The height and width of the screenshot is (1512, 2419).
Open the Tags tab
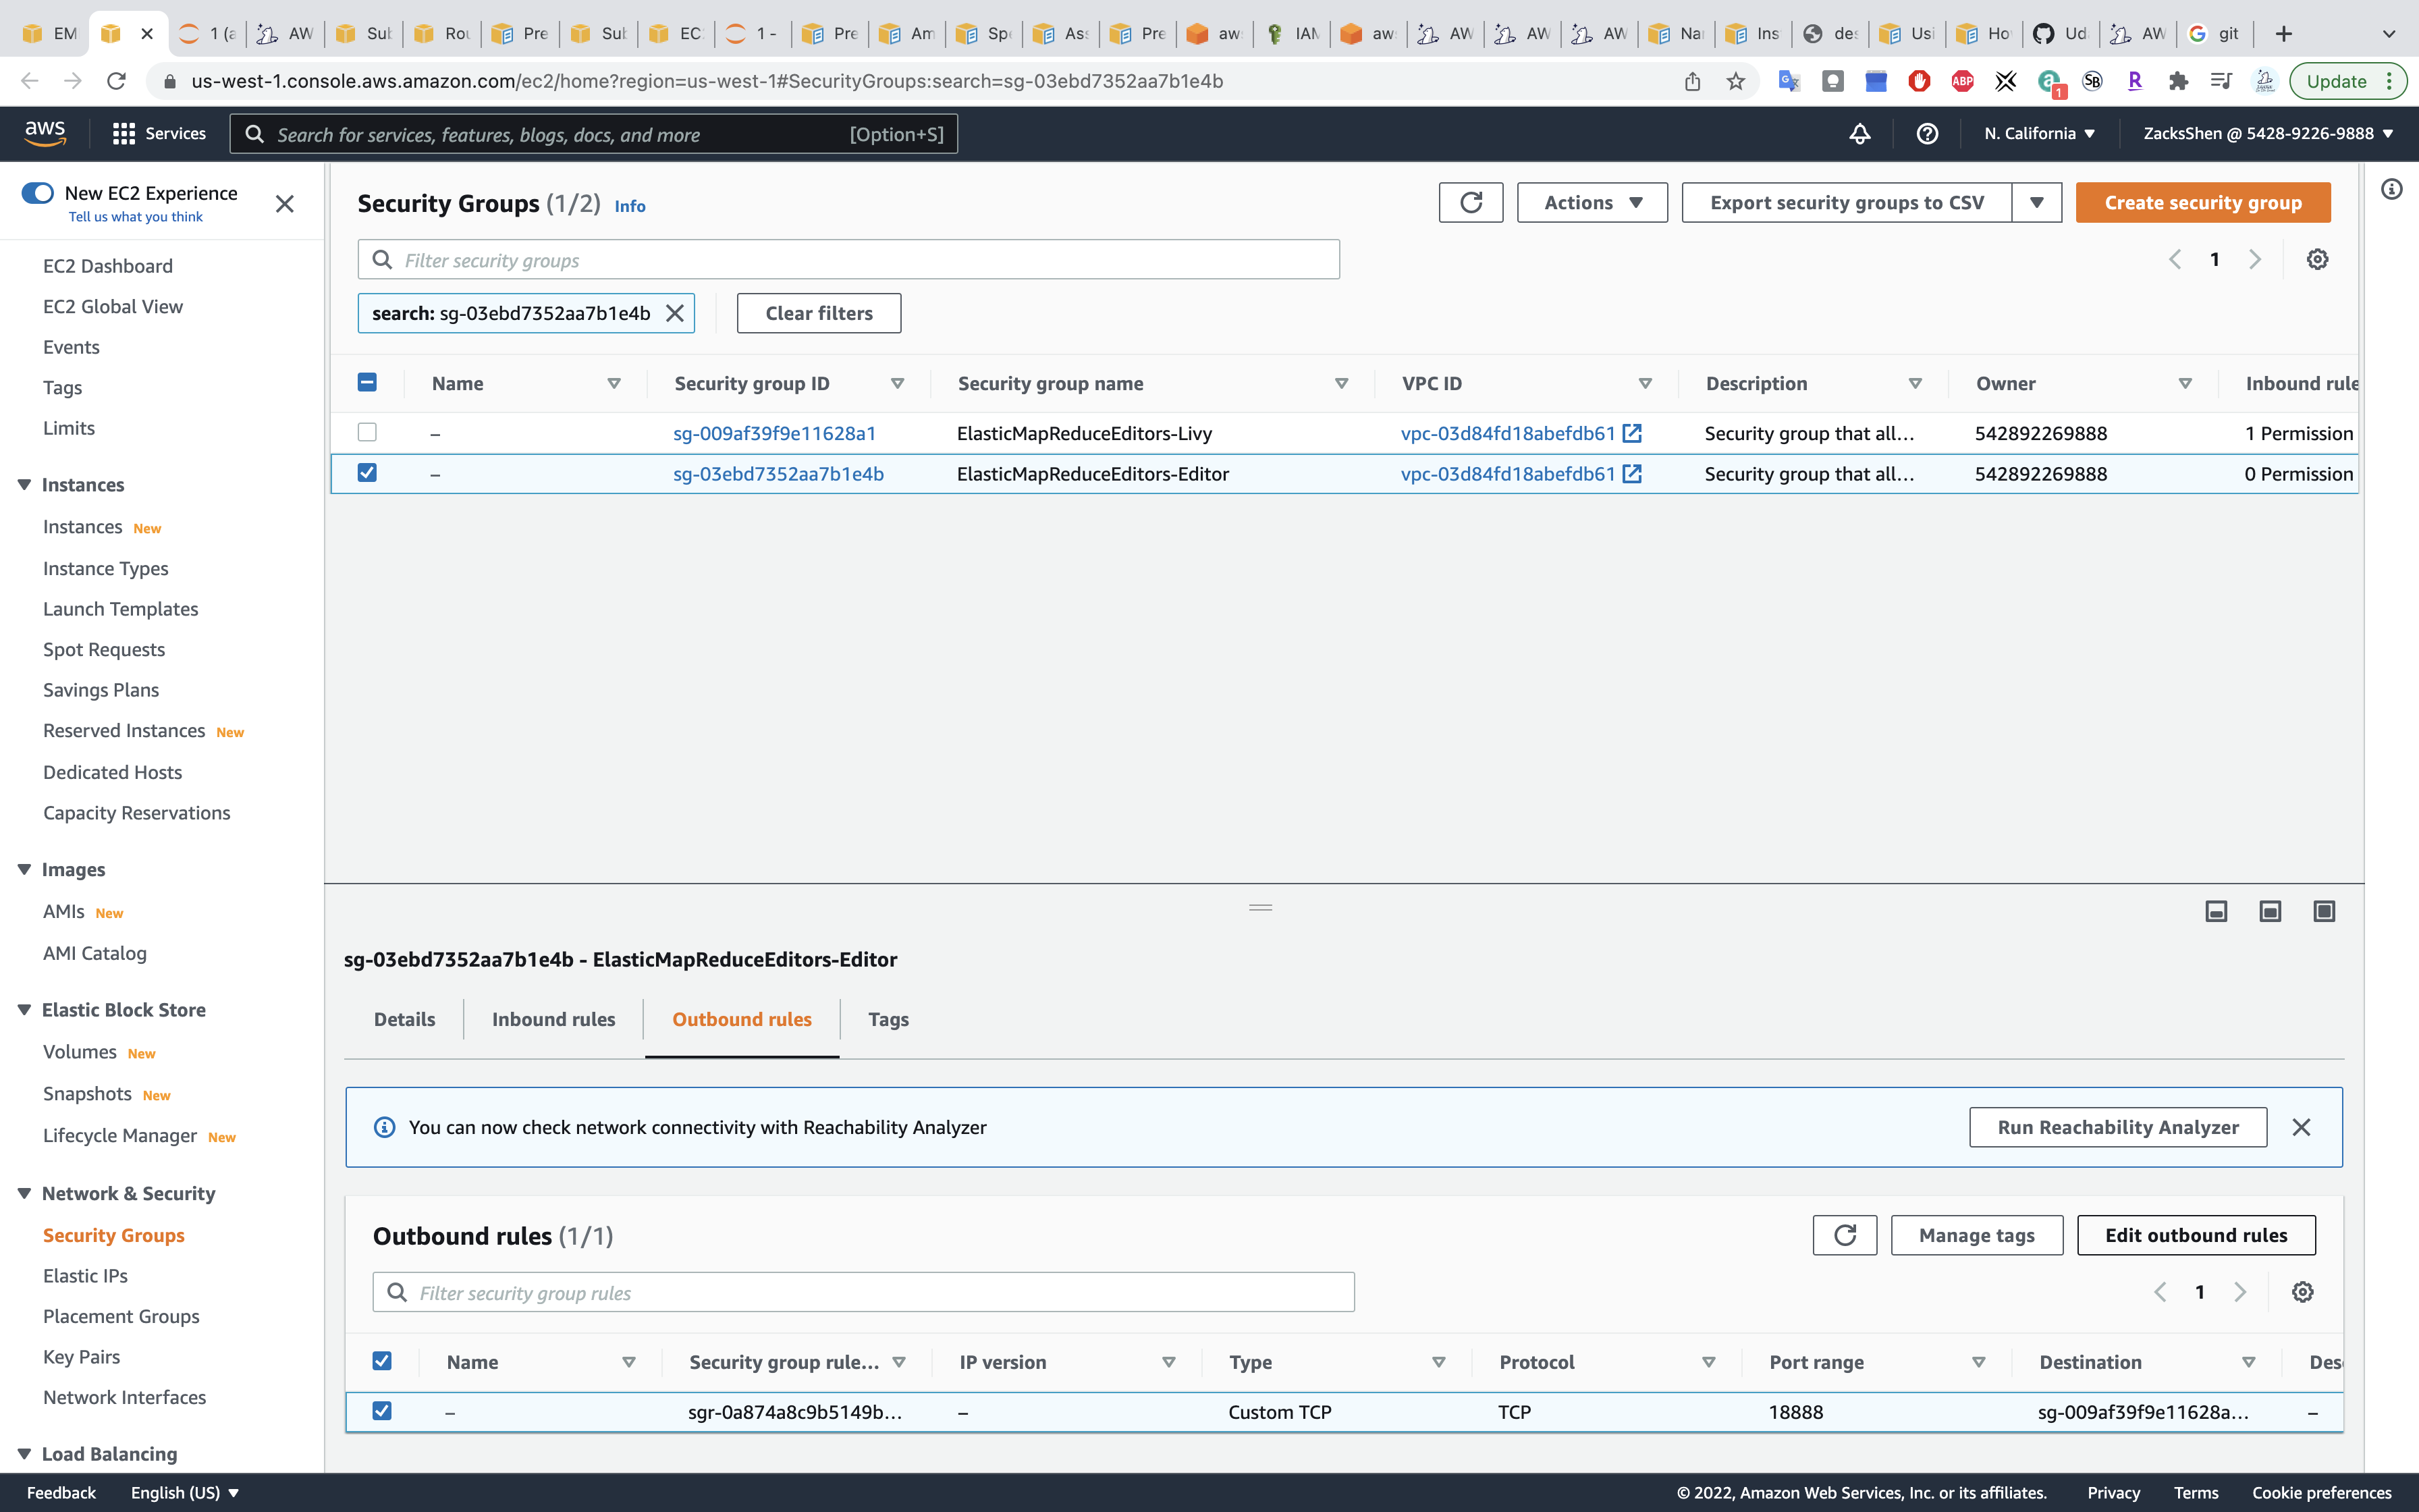[888, 1019]
